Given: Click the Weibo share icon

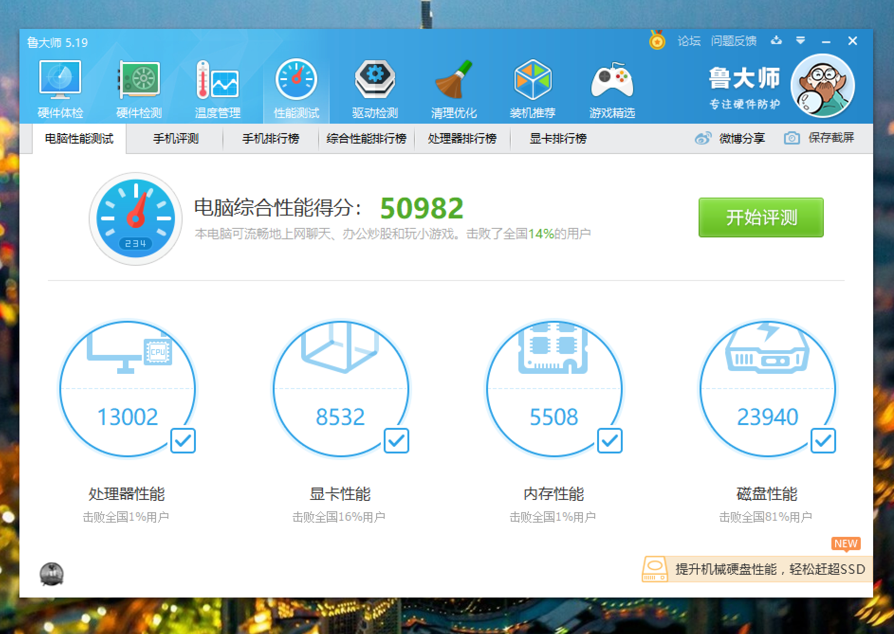Looking at the screenshot, I should point(703,138).
